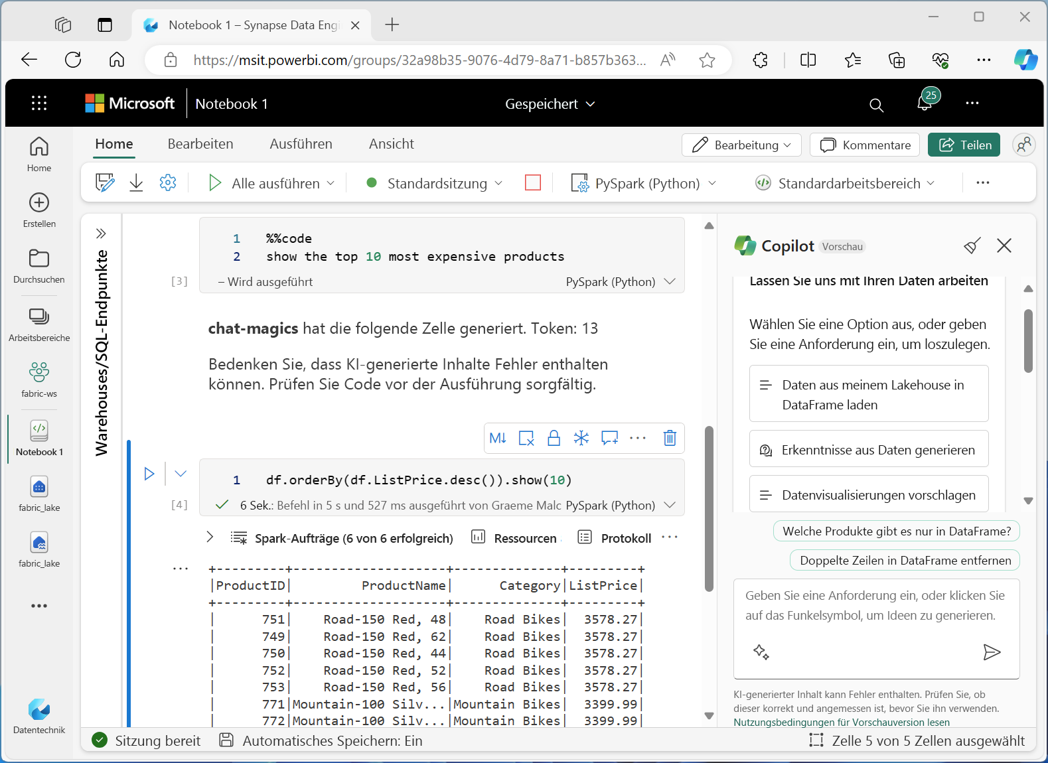Change cell 3 language PySpark dropdown
Screen dimensions: 1048x763
click(621, 281)
